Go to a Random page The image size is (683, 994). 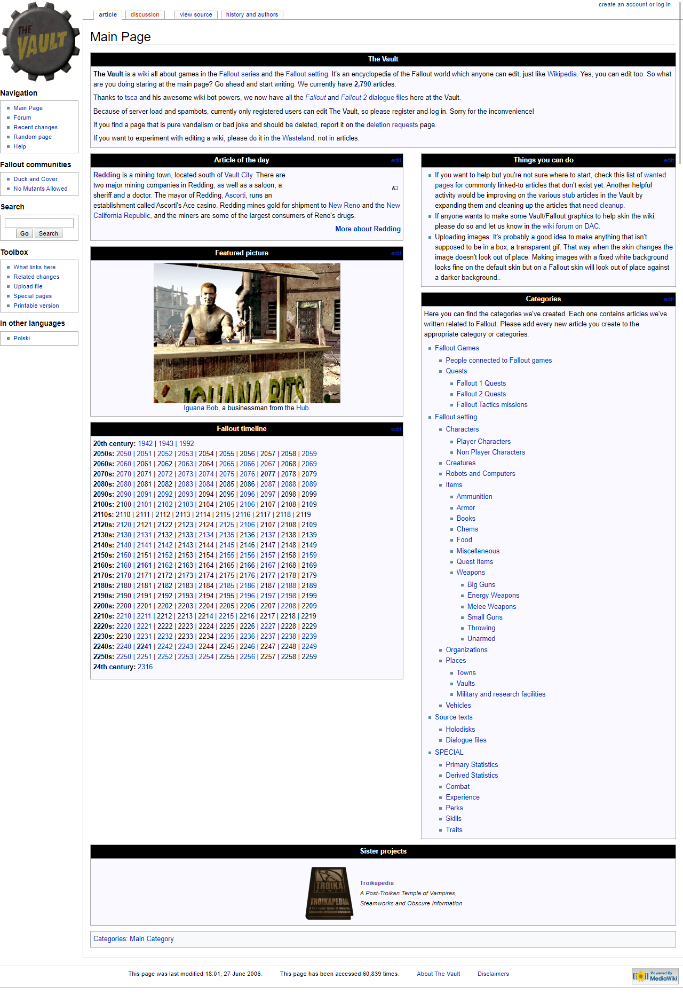[33, 137]
